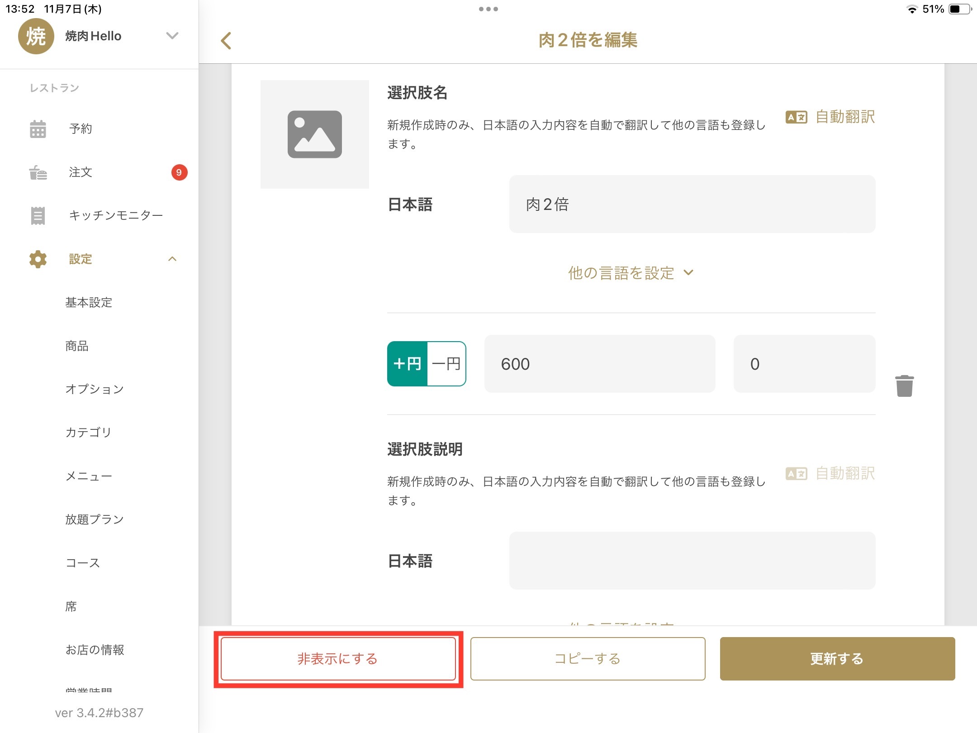This screenshot has height=733, width=977.
Task: Click the 設定 label in the sidebar
Action: [81, 259]
